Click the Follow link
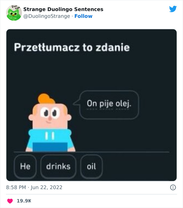 point(83,16)
